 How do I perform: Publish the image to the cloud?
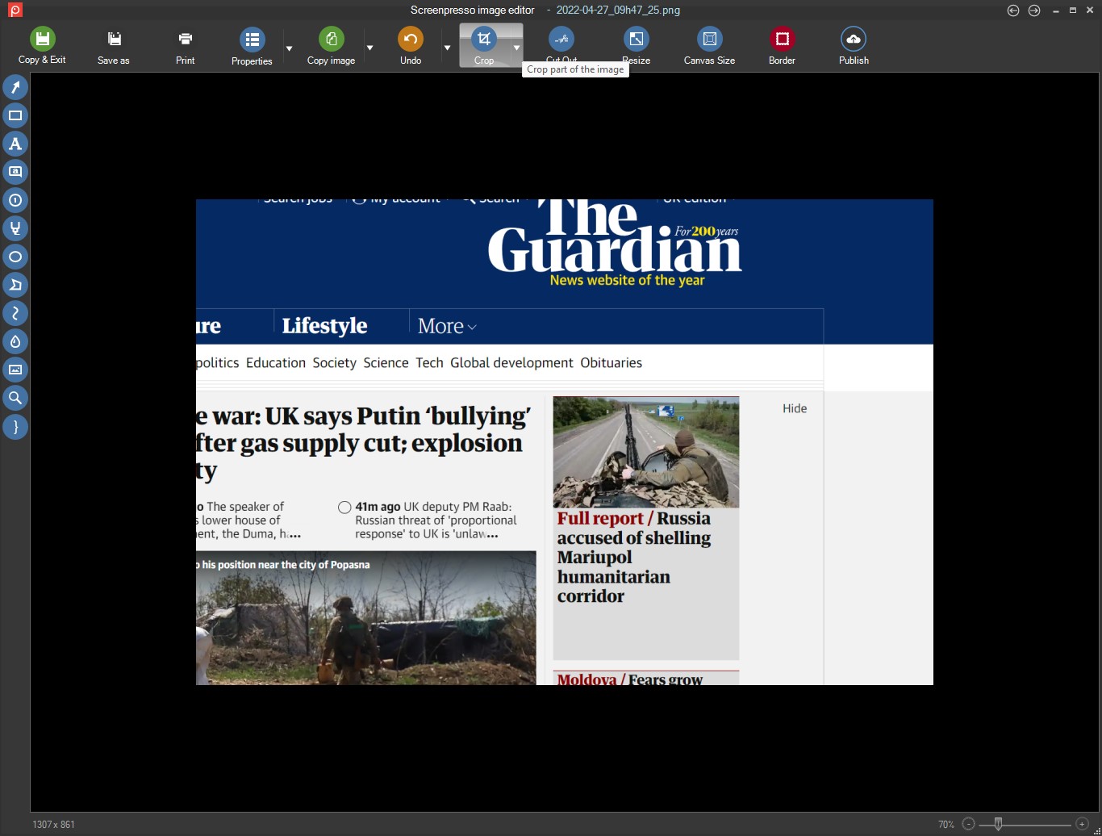(x=853, y=45)
